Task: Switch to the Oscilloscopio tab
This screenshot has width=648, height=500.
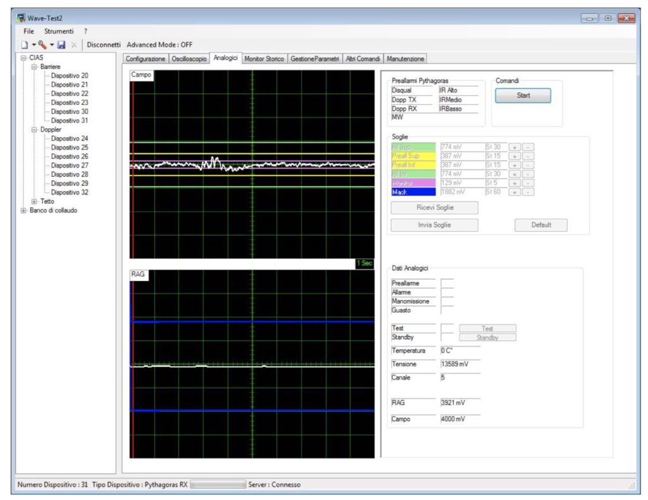Action: 189,59
